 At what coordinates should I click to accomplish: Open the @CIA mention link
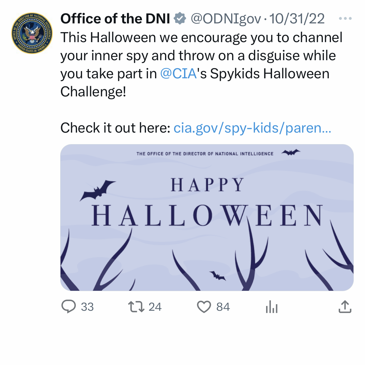click(x=178, y=74)
